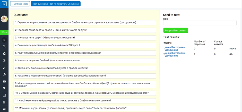Image resolution: width=242 pixels, height=112 pixels.
Task: Open the calendar icon in sidebar
Action: coord(4,61)
